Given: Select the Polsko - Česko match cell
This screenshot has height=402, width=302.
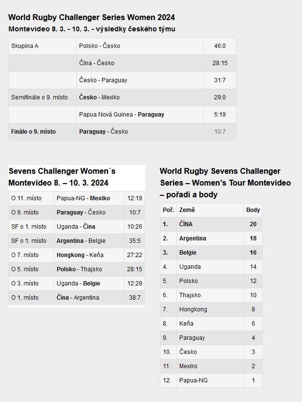Looking at the screenshot, I should pyautogui.click(x=100, y=46).
